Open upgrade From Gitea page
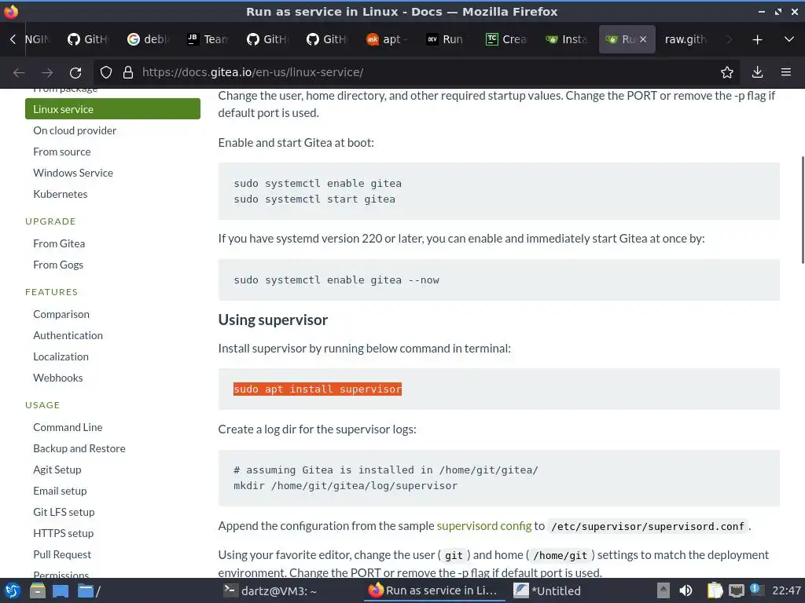The width and height of the screenshot is (805, 603). [59, 243]
